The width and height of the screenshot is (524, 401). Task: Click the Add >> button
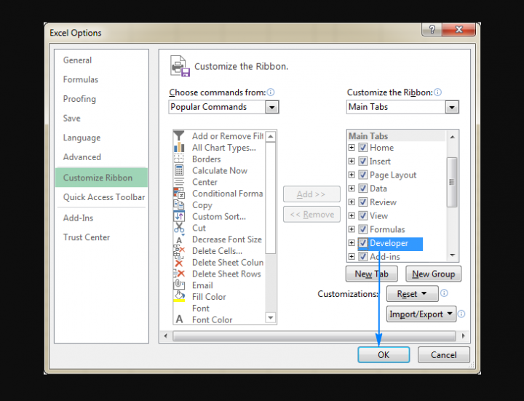coord(311,194)
